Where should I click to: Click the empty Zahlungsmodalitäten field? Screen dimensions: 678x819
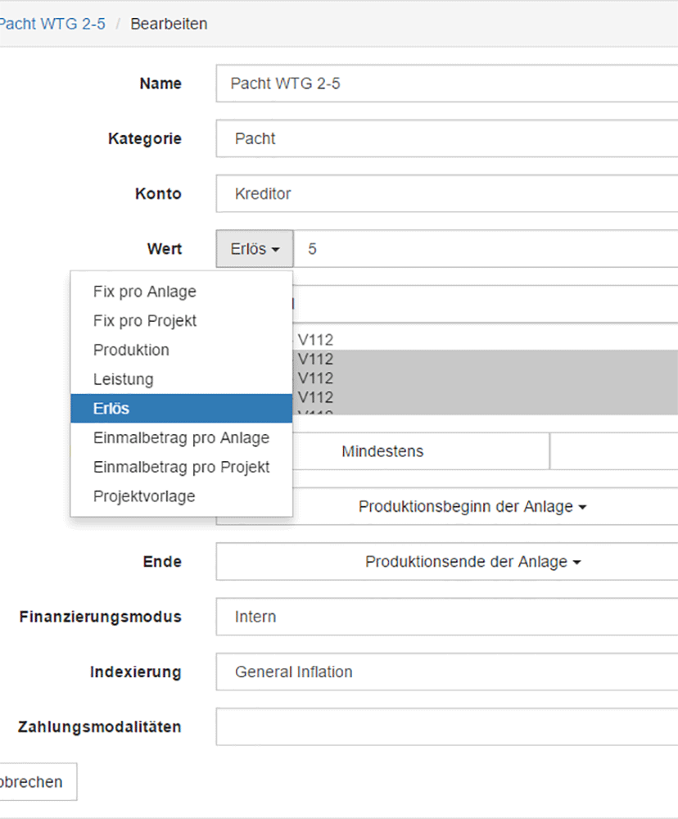point(446,727)
